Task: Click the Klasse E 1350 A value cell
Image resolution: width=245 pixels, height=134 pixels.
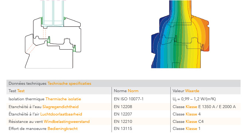Action: coord(204,107)
